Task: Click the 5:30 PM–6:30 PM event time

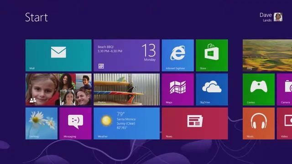Action: 110,51
